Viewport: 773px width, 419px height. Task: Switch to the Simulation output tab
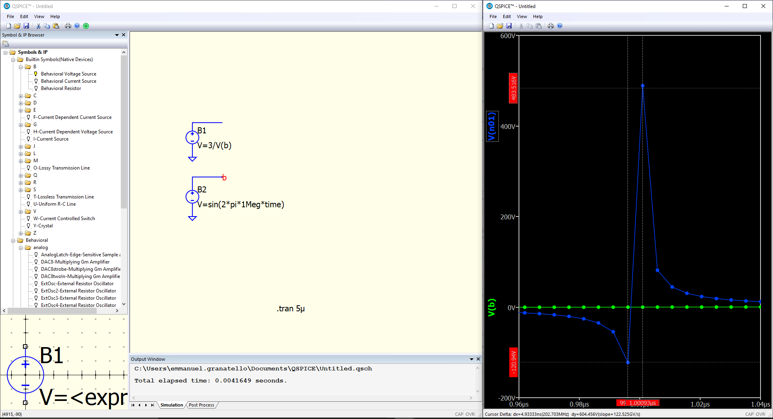[172, 405]
